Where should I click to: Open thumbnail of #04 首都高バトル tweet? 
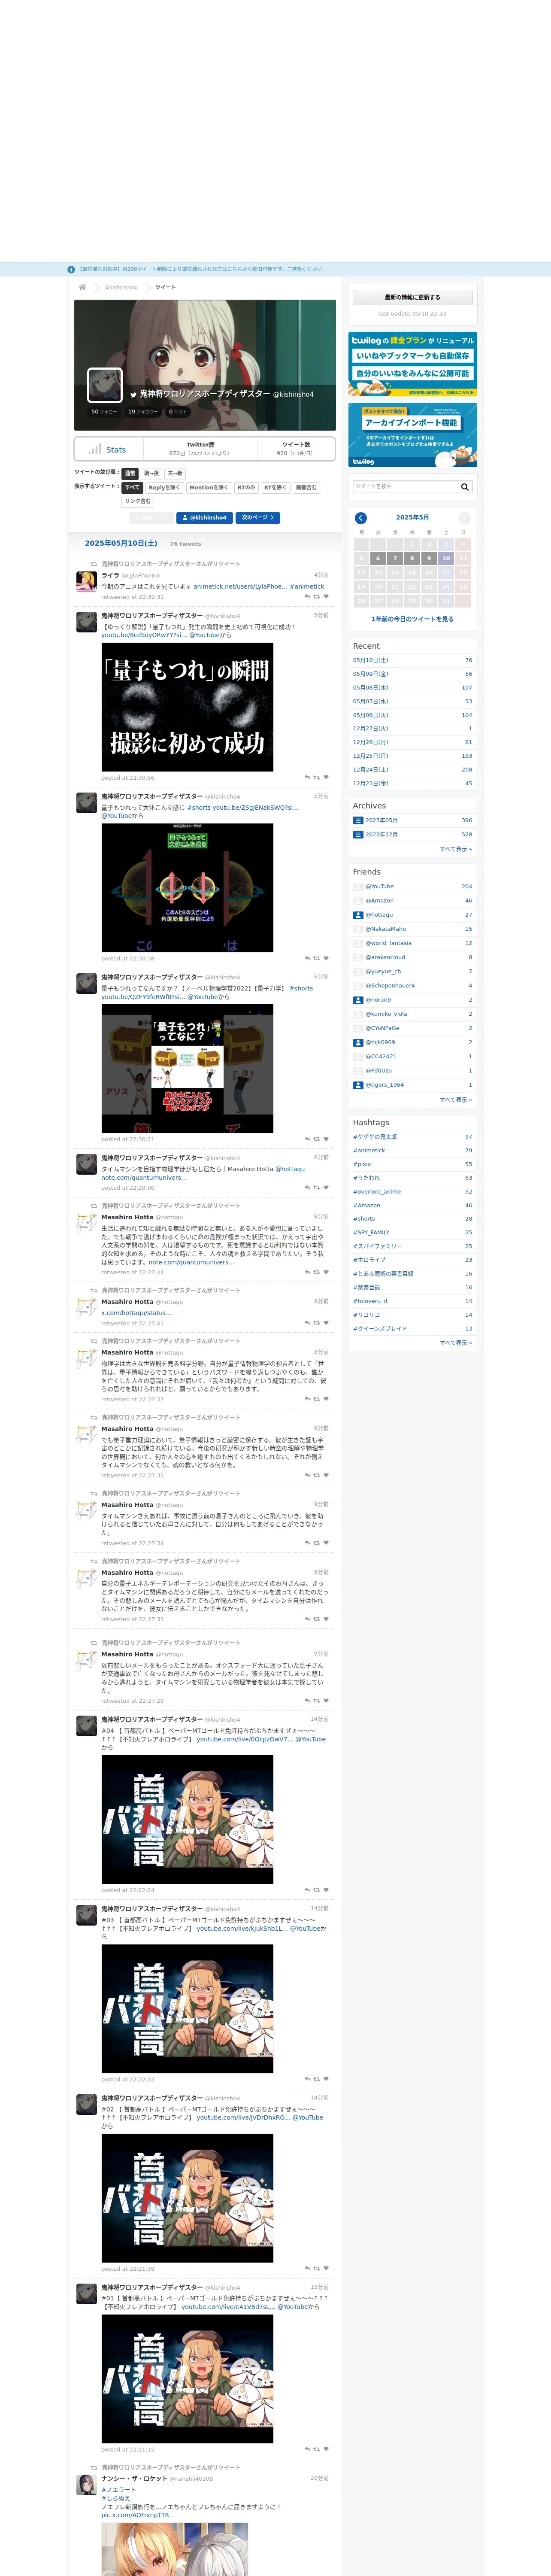pos(187,1820)
